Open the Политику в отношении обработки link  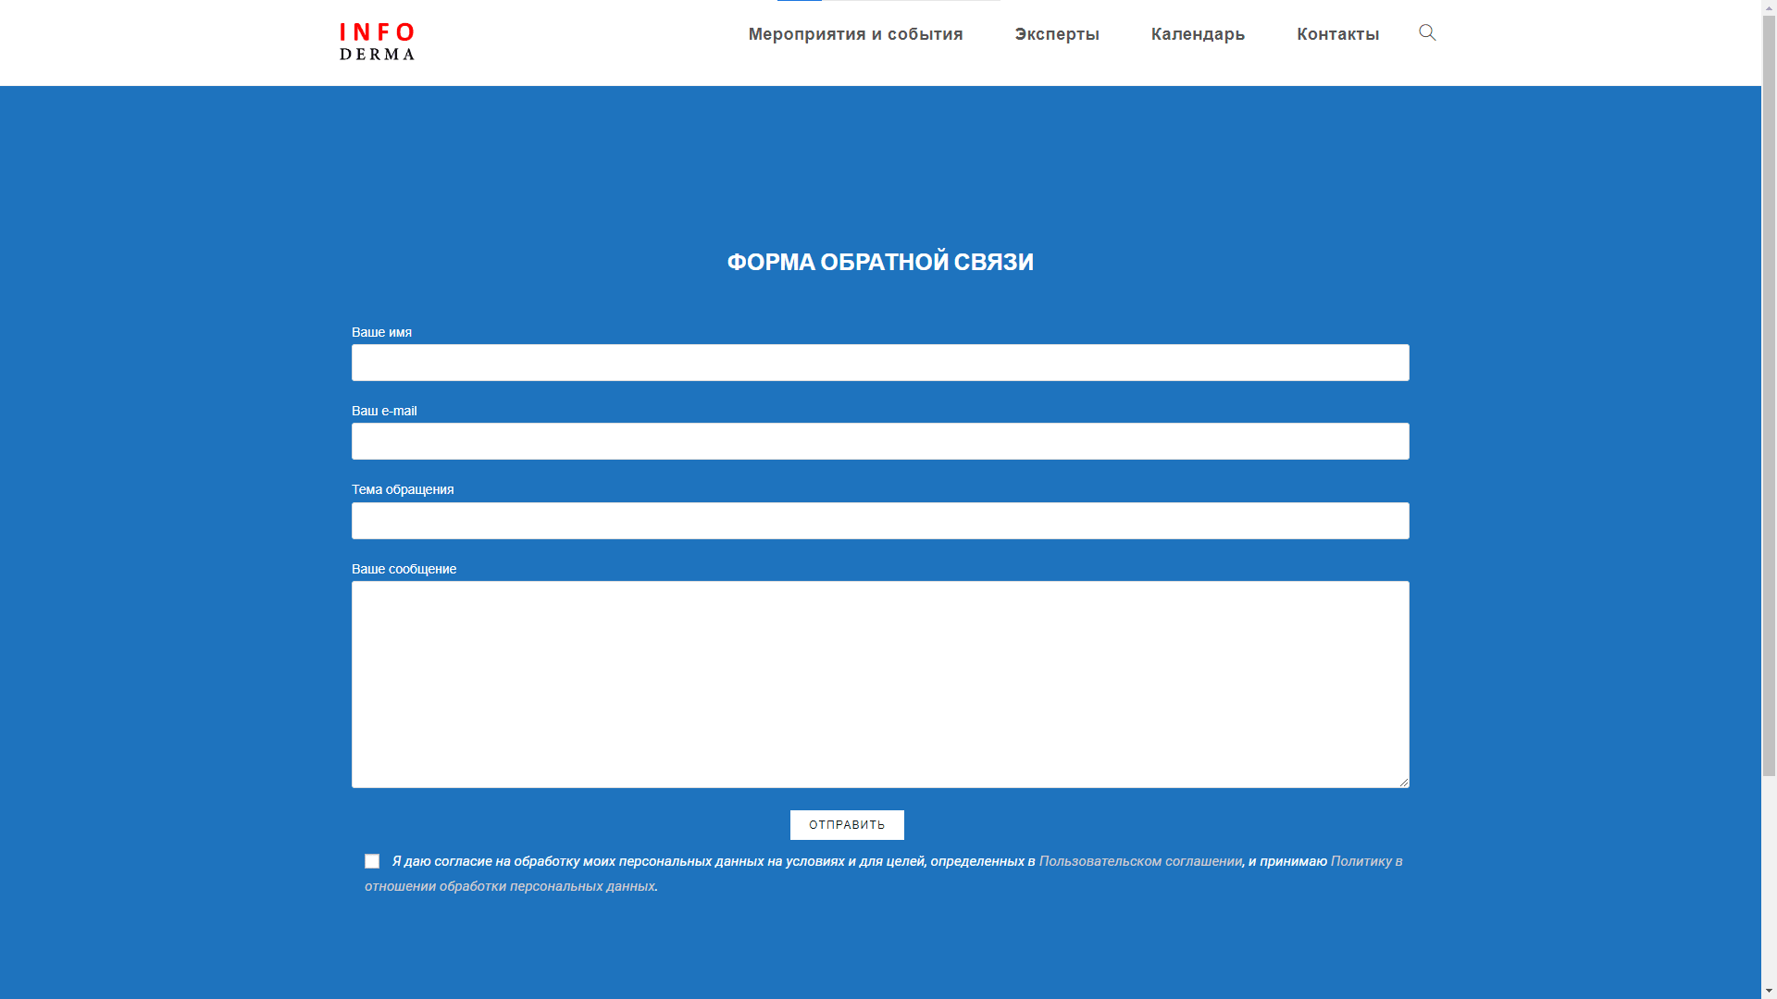click(1365, 861)
